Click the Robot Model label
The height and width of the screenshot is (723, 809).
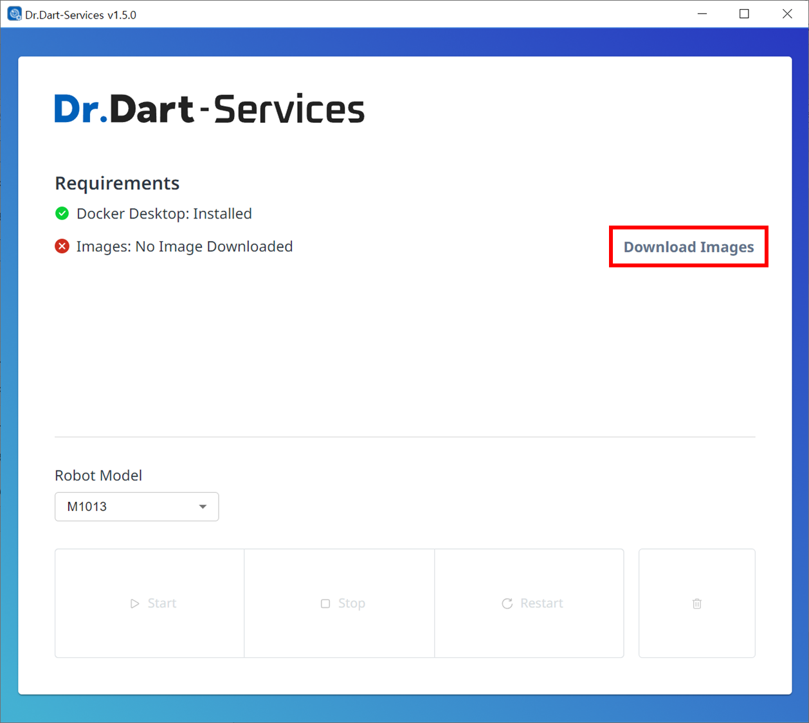[98, 476]
